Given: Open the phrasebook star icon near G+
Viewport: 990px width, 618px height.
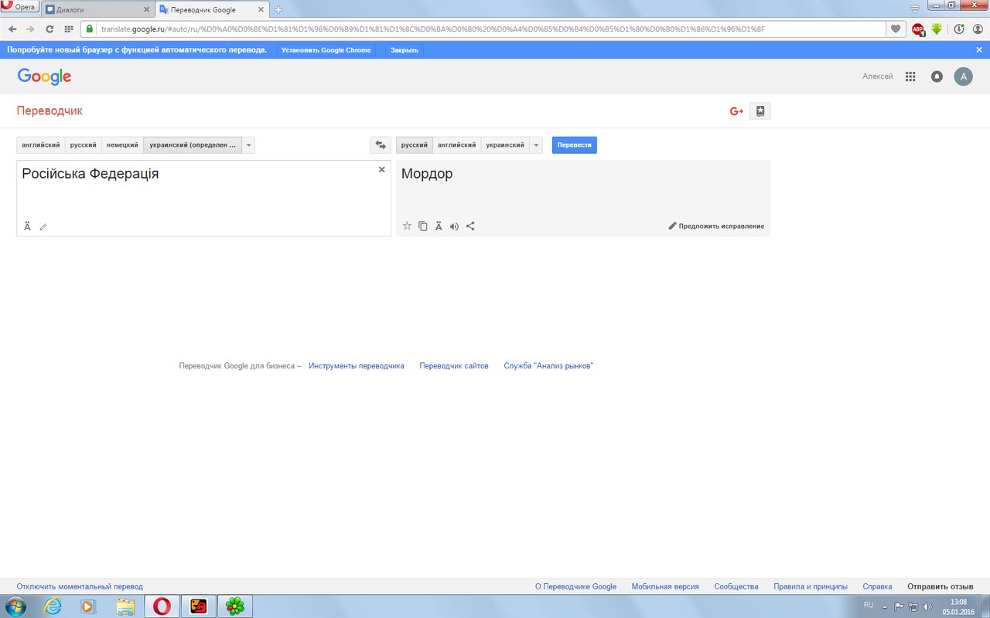Looking at the screenshot, I should tap(760, 111).
